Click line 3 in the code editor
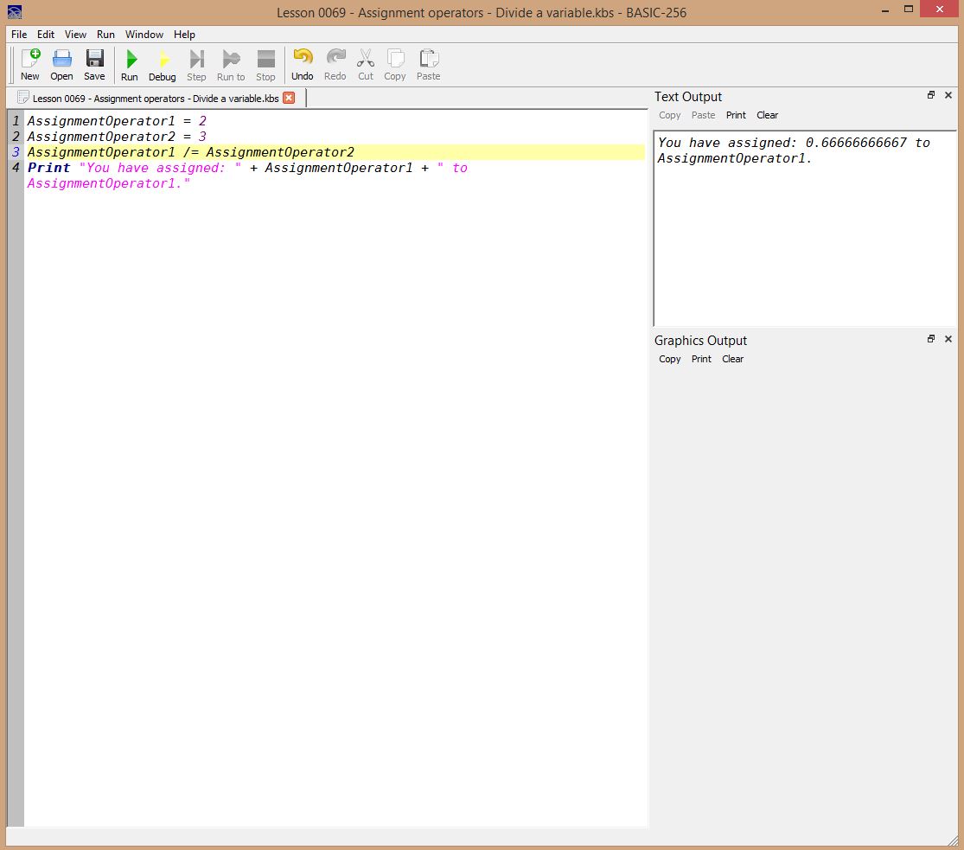 click(x=190, y=152)
